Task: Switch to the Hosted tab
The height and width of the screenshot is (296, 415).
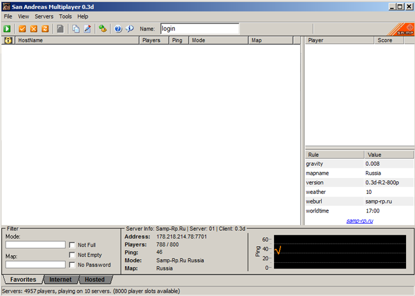Action: click(x=94, y=279)
